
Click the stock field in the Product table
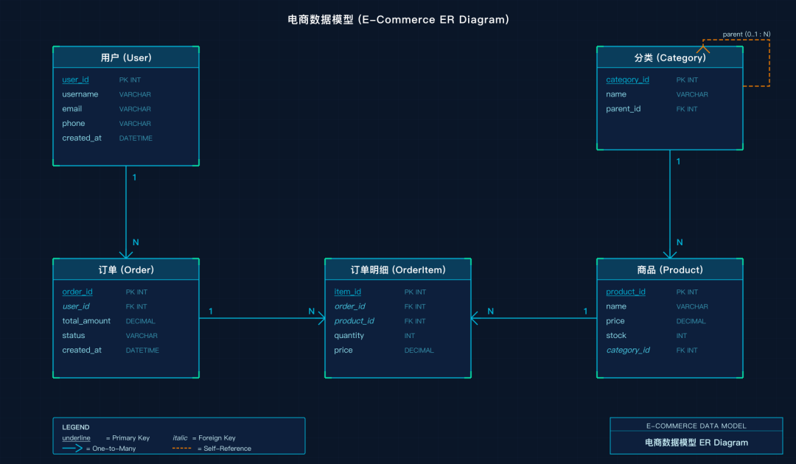tap(616, 336)
